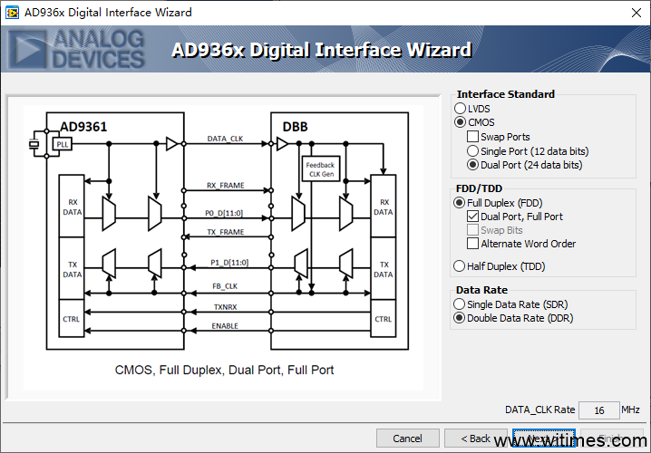The image size is (651, 453).
Task: Choose Single Port (12 data bits)
Action: (473, 151)
